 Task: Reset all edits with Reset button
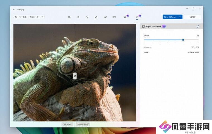(x=32, y=17)
